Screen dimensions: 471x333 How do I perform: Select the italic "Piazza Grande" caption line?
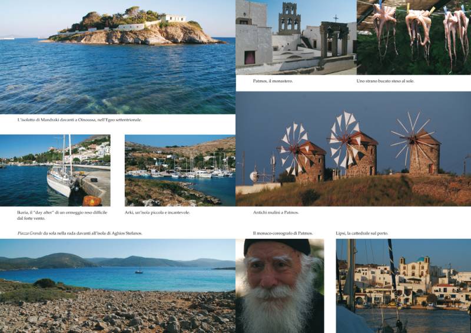pyautogui.click(x=79, y=233)
